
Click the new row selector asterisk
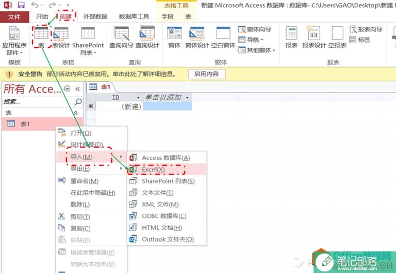point(91,106)
